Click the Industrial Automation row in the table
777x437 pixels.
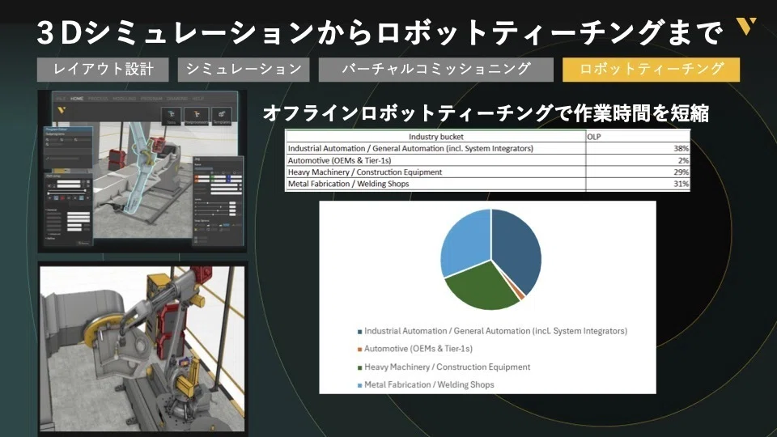point(487,148)
